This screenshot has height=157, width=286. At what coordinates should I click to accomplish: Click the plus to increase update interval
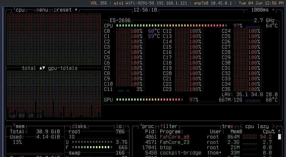[x=273, y=10]
